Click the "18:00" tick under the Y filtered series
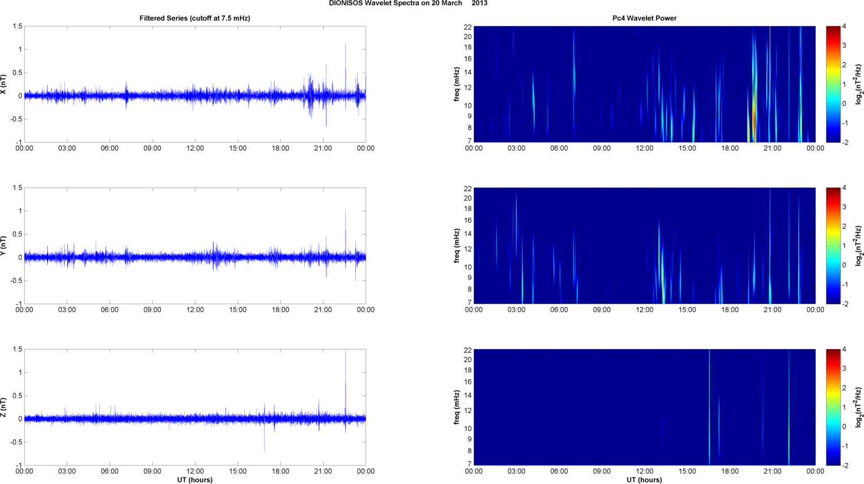This screenshot has width=864, height=484. (280, 310)
